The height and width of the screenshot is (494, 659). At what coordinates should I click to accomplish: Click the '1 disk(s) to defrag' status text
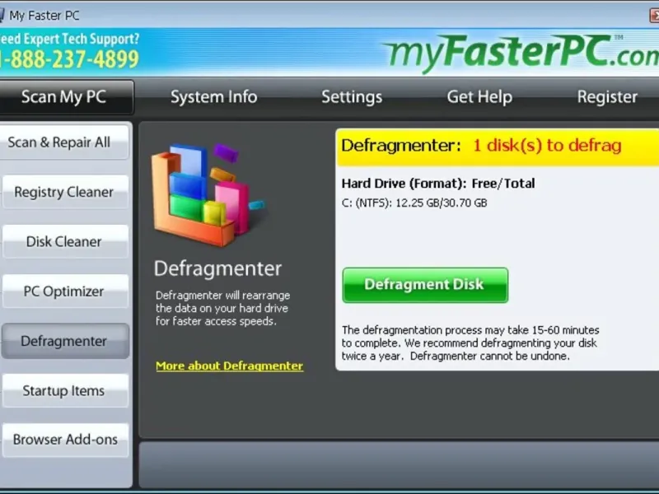tap(547, 146)
